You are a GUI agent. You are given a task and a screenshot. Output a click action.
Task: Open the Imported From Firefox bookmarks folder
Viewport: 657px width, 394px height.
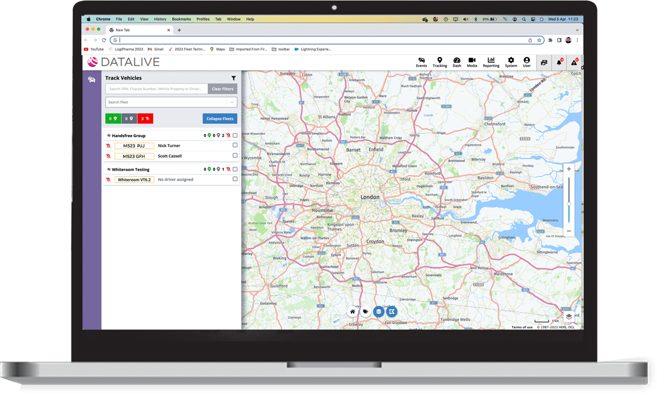[248, 50]
